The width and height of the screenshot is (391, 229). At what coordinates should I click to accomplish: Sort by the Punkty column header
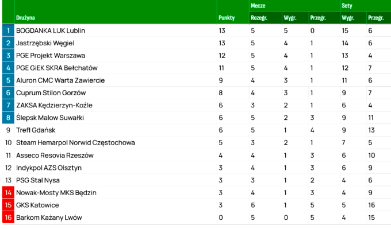227,18
